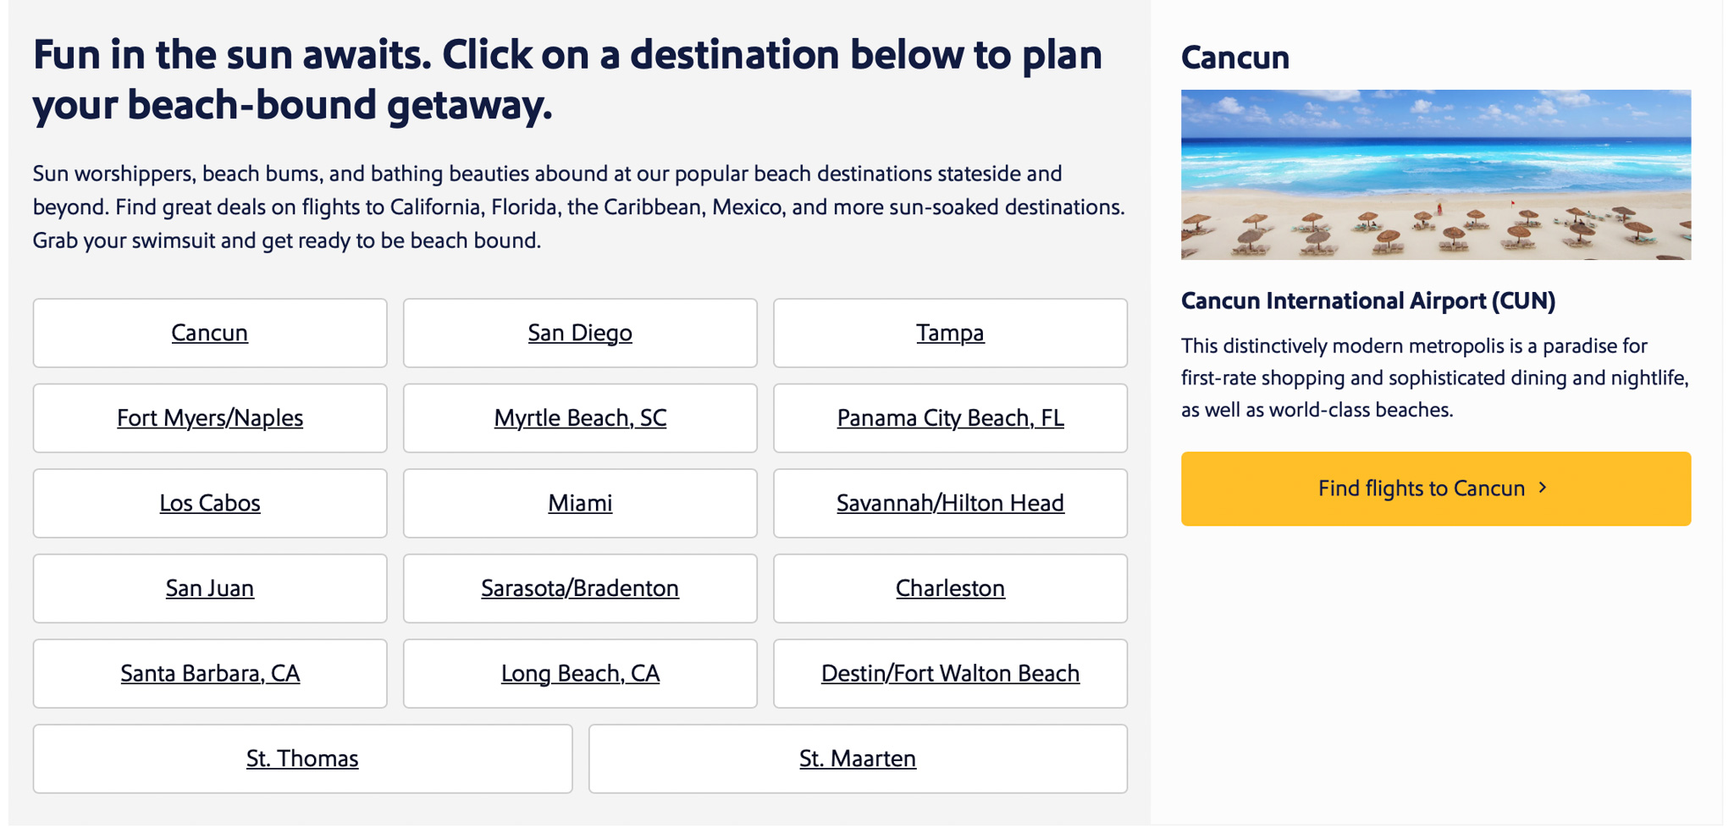Open Savannah/Hilton Head destination

click(x=949, y=503)
